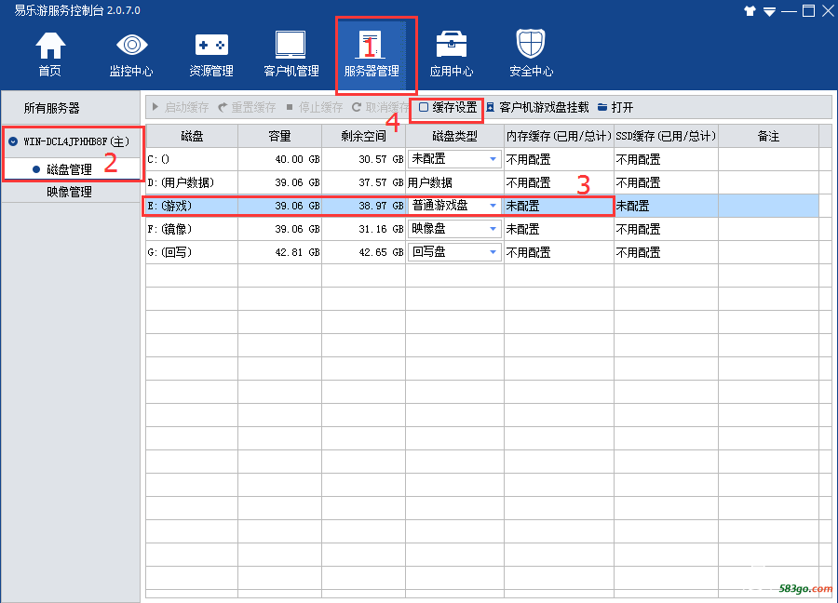Open disk type dropdown for F:(镜像) drive

click(x=493, y=229)
